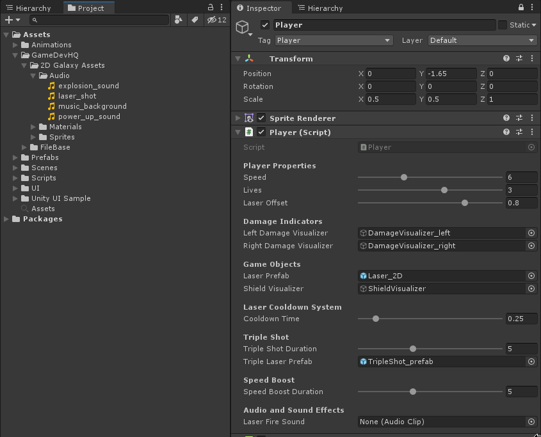Screen dimensions: 541x437
Task: Click the Laser_2D prefab reference field
Action: pos(442,276)
